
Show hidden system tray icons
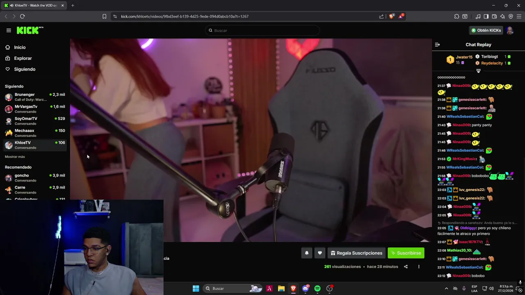click(x=446, y=288)
